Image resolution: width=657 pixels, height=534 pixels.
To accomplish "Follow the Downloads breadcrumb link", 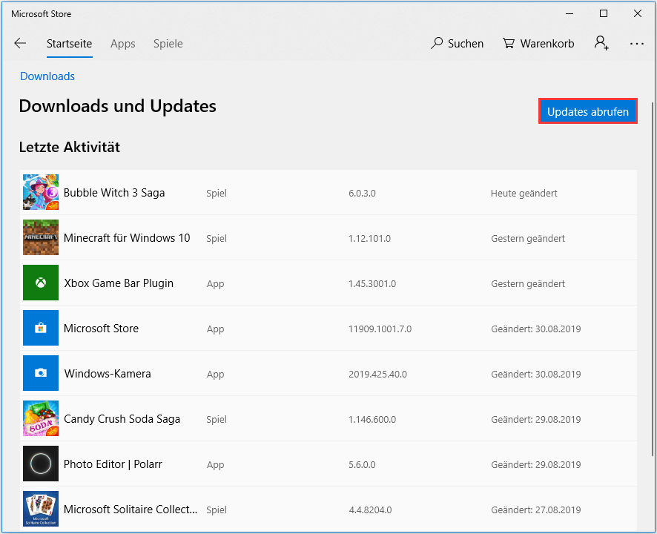I will click(47, 76).
